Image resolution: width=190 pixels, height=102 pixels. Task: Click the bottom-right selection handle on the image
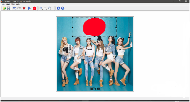(x=116, y=36)
